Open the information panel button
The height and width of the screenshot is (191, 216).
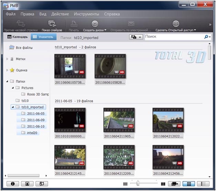coord(13,184)
